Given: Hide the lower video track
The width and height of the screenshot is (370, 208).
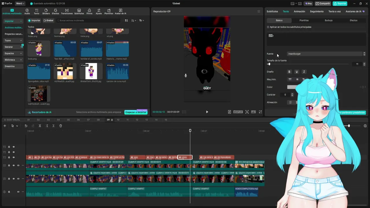Looking at the screenshot, I should (14, 179).
